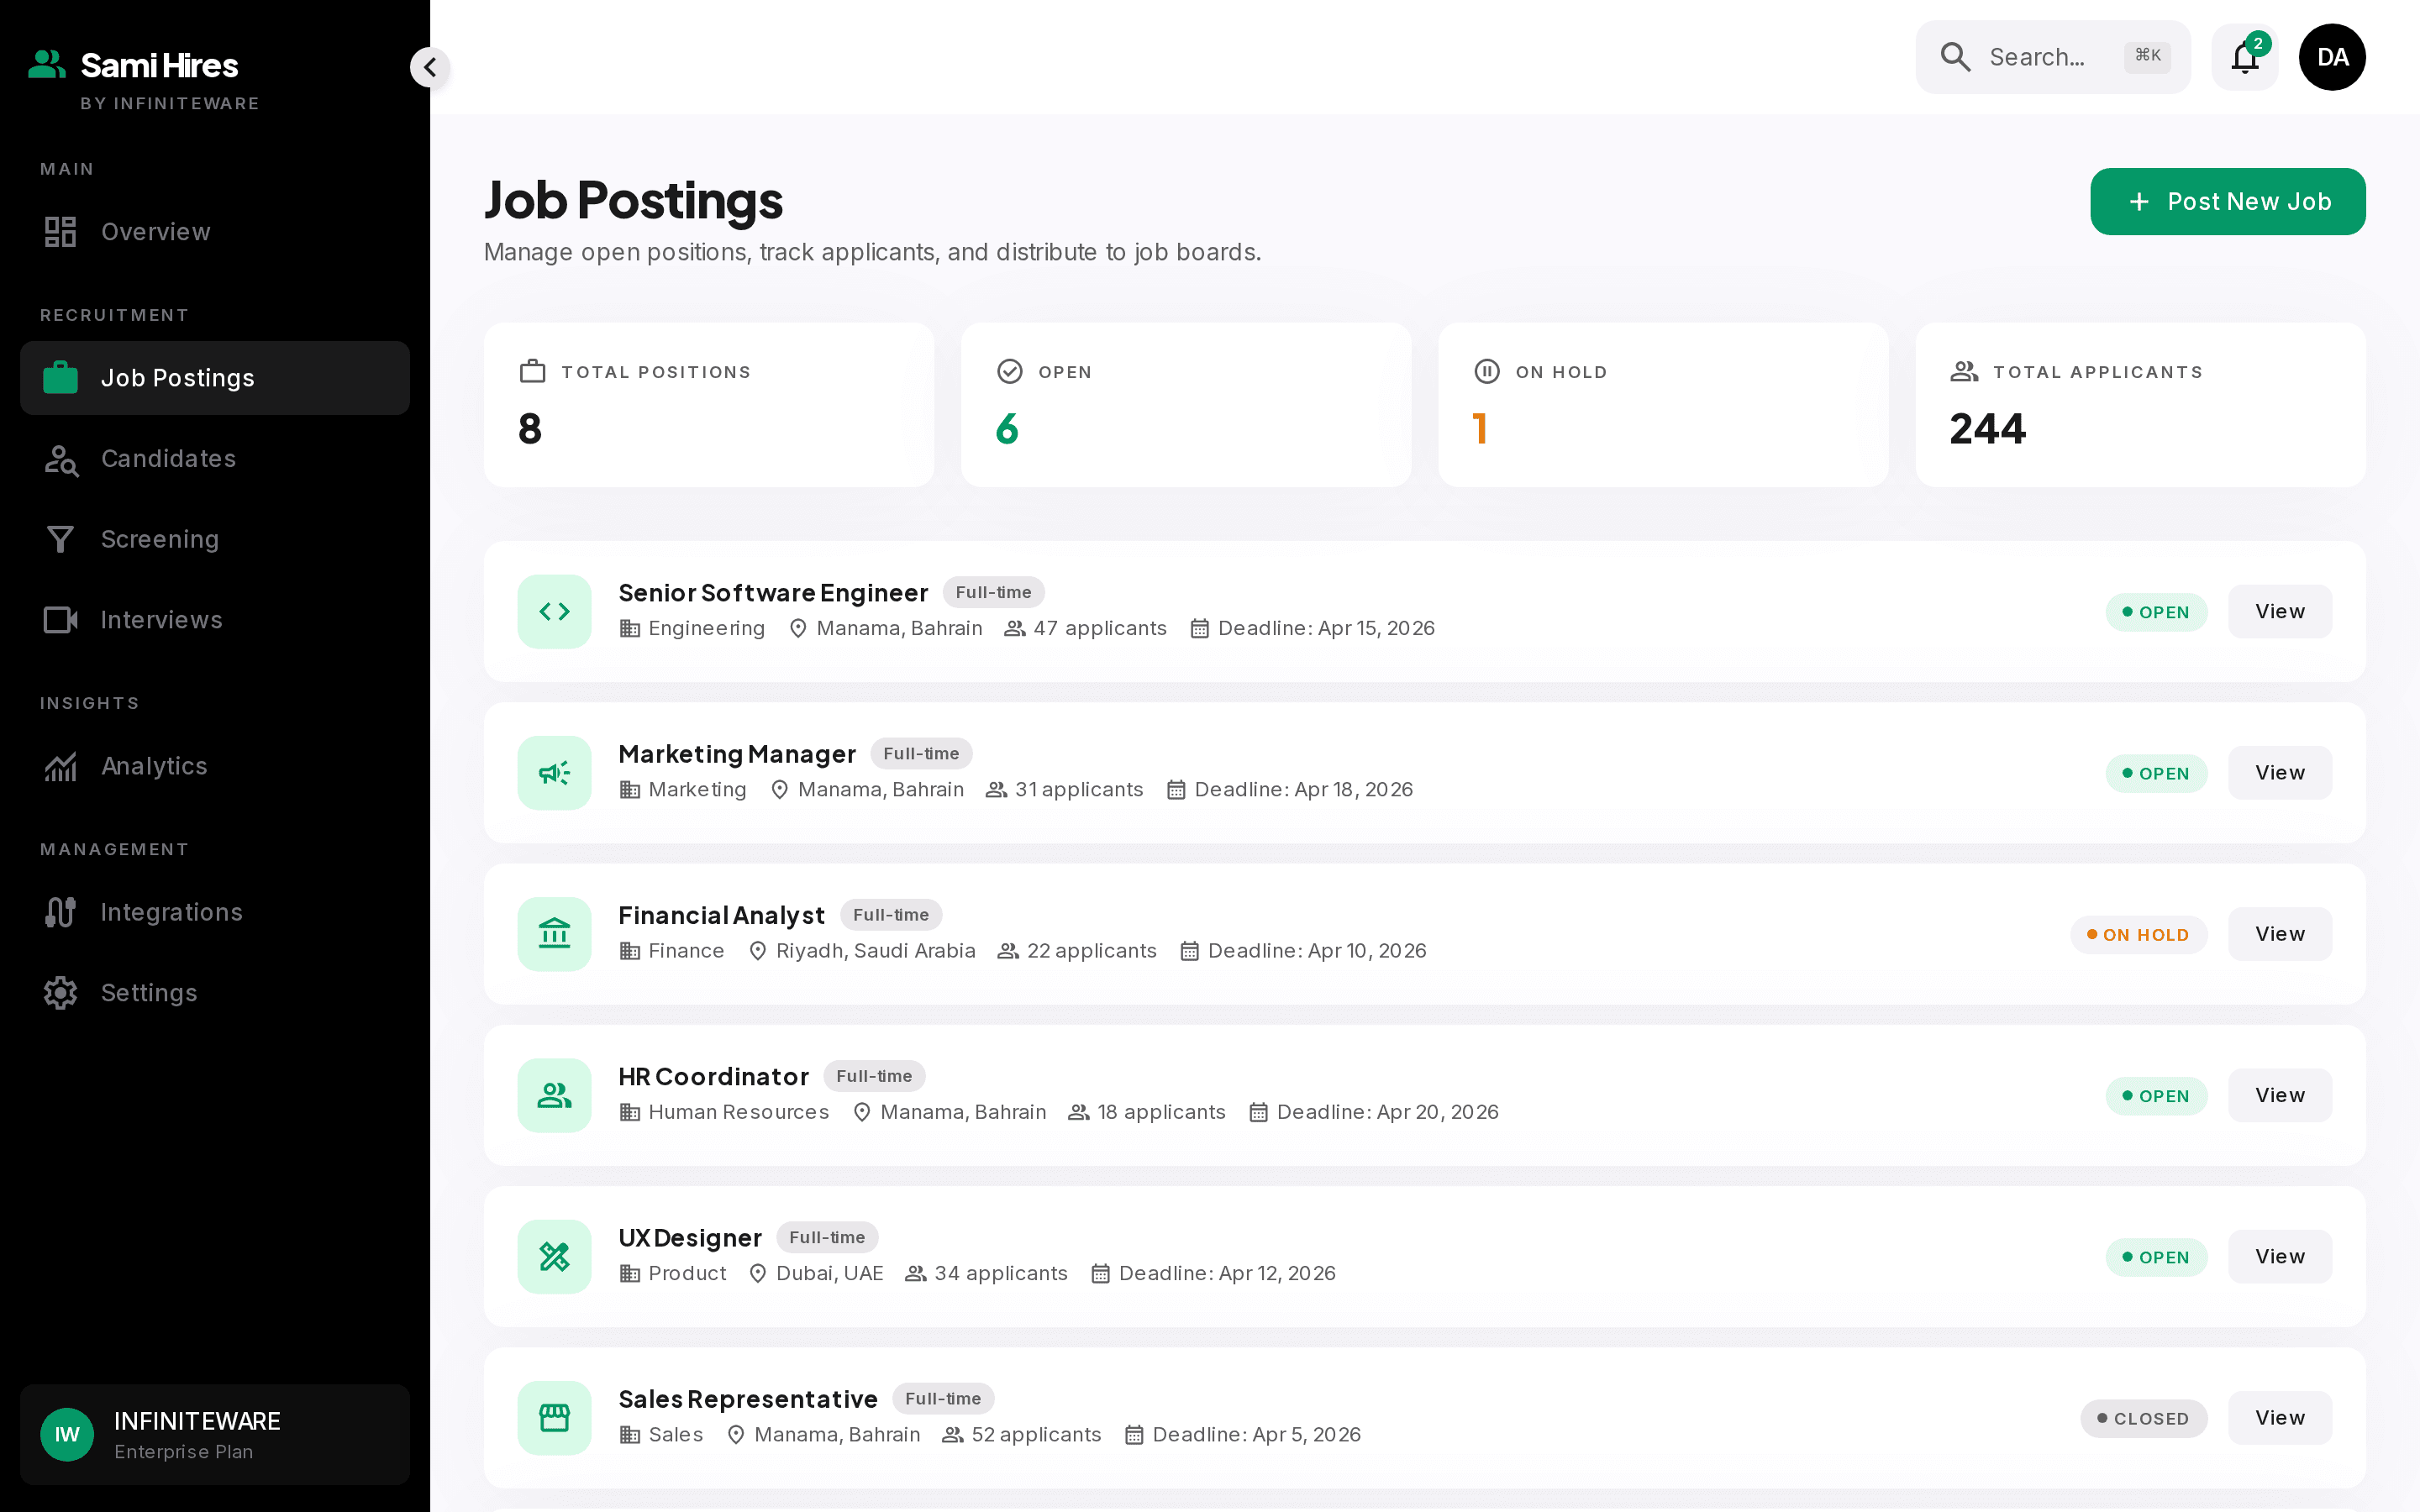Click the Sales Representative storefront icon
The image size is (2420, 1512).
pyautogui.click(x=554, y=1418)
